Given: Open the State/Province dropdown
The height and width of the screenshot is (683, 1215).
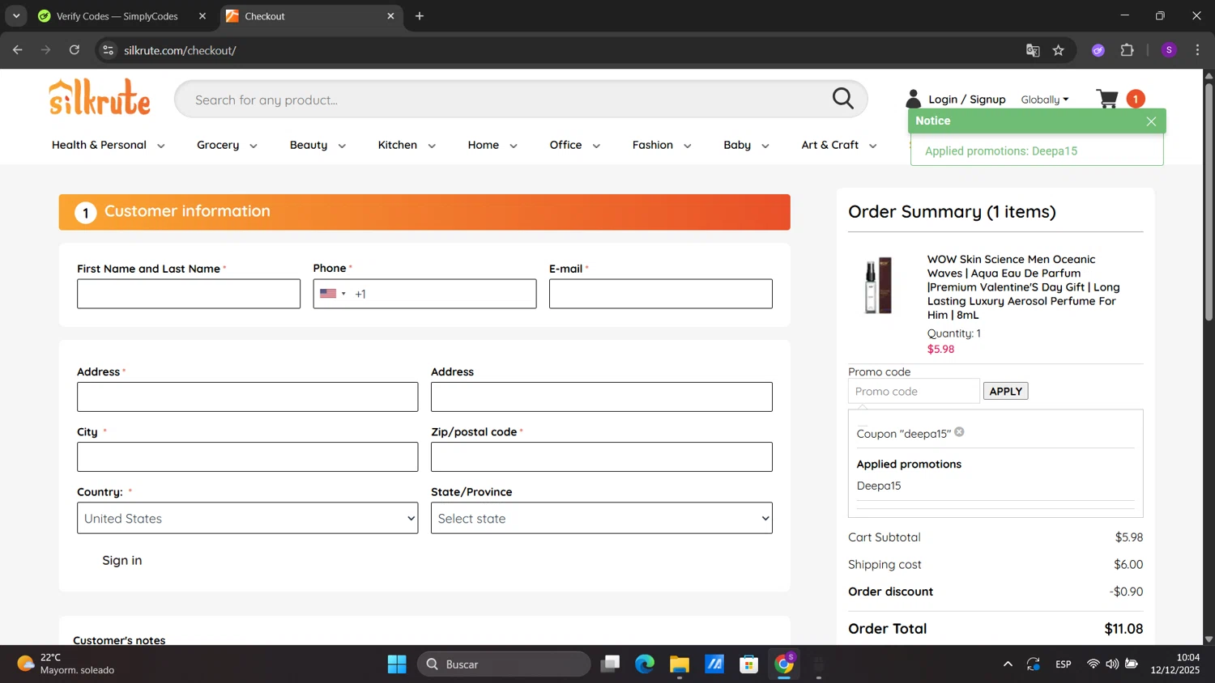Looking at the screenshot, I should pos(601,518).
